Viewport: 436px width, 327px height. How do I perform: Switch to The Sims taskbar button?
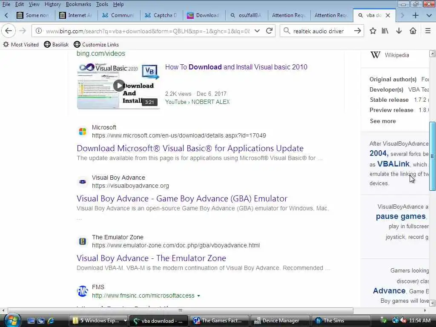click(x=341, y=321)
